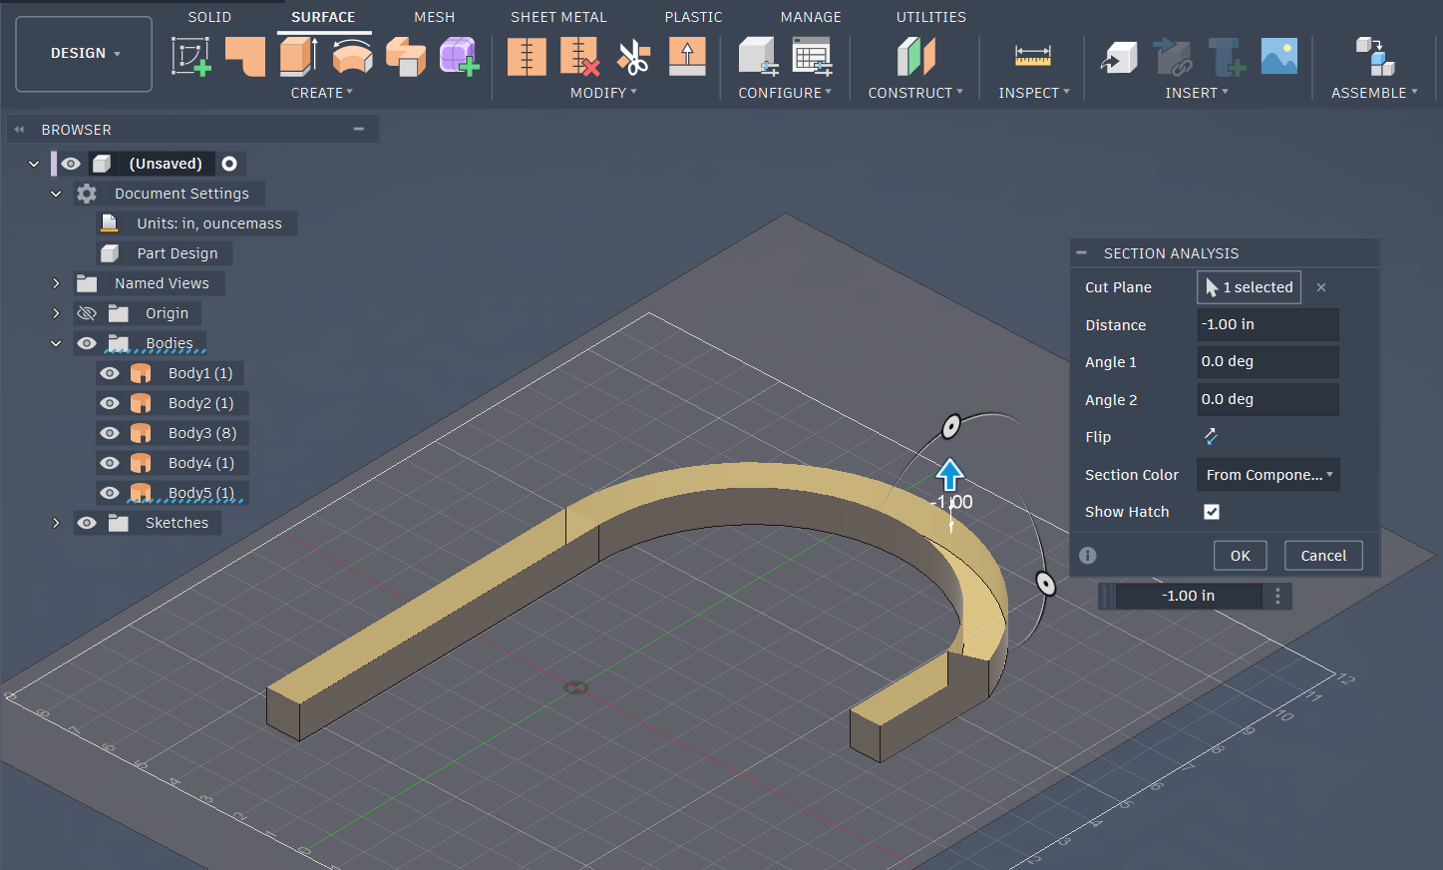Open the CONSTRUCT dropdown menu
Screen dimensions: 1443x870
(915, 93)
